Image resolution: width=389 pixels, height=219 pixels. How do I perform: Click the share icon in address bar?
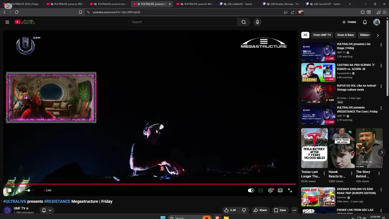pyautogui.click(x=292, y=12)
